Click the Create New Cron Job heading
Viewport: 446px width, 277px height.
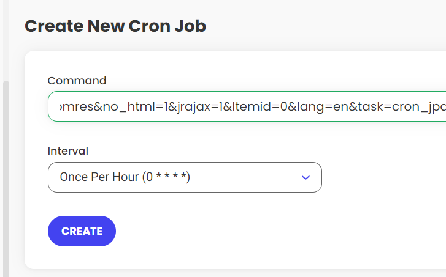coord(115,26)
